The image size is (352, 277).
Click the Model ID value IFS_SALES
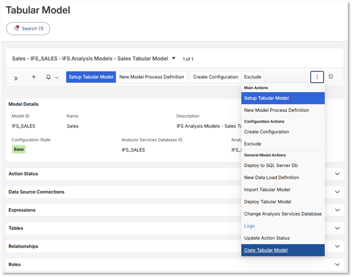coord(23,126)
